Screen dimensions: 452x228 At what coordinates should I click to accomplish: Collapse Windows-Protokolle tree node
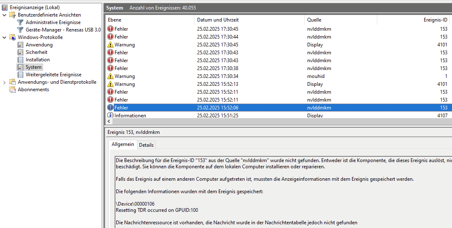click(4, 37)
